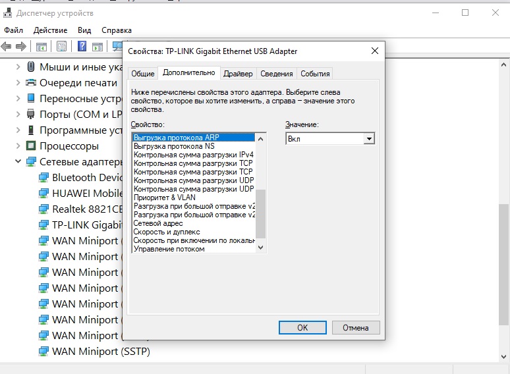Expand the Мыши и иные указывающие node
The height and width of the screenshot is (374, 510).
[18, 67]
